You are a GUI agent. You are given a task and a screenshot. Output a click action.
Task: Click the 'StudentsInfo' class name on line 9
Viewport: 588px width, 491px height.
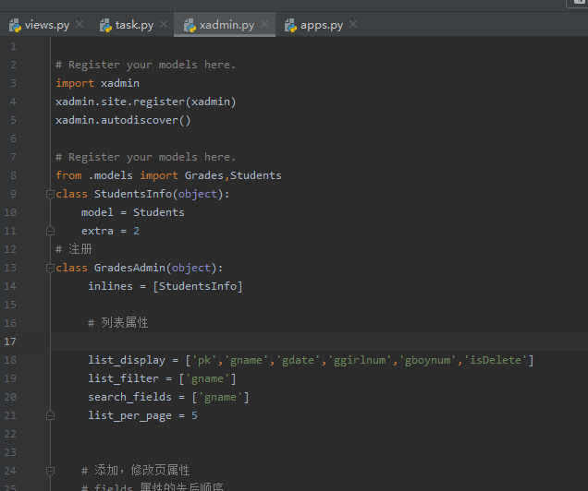click(133, 194)
